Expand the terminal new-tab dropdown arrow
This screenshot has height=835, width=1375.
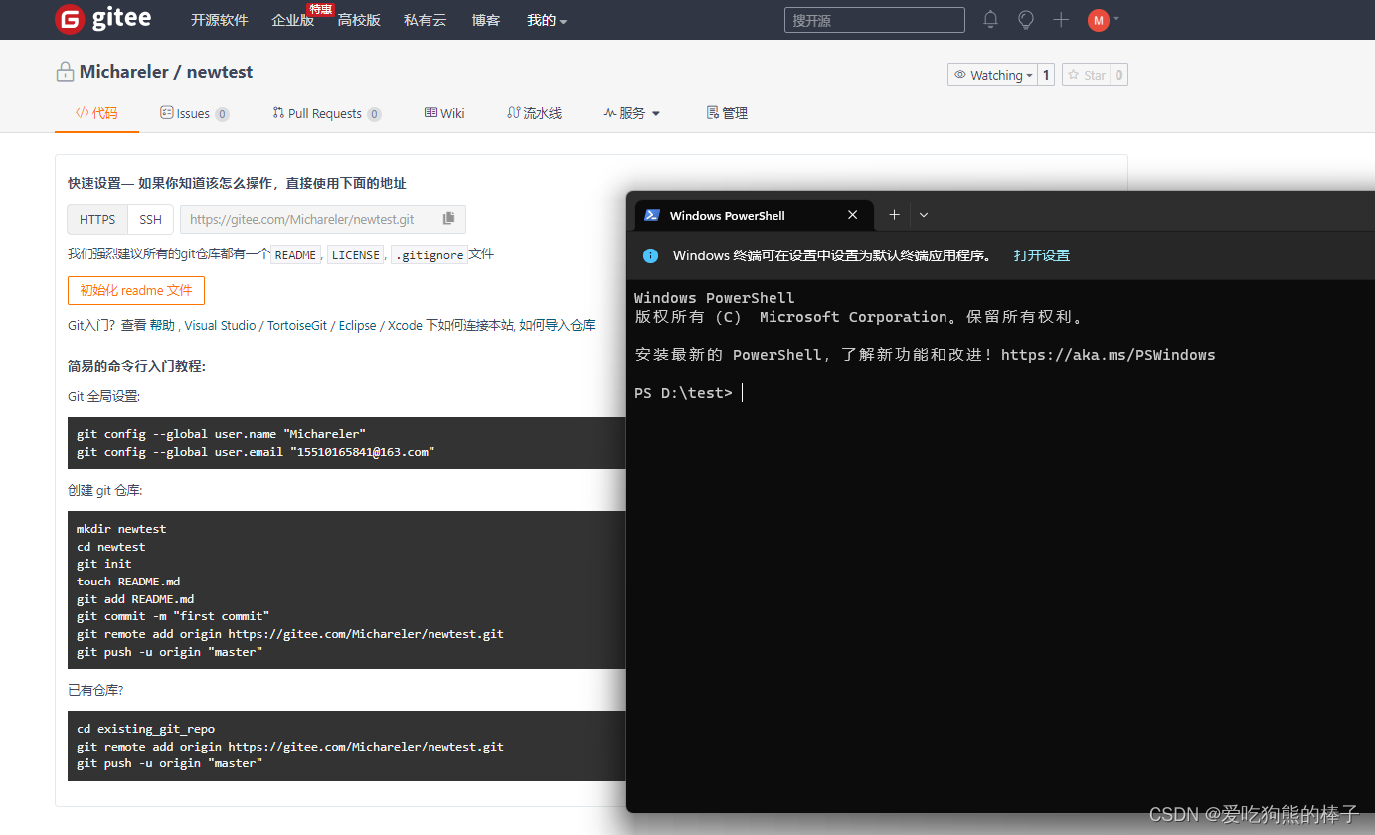(924, 215)
